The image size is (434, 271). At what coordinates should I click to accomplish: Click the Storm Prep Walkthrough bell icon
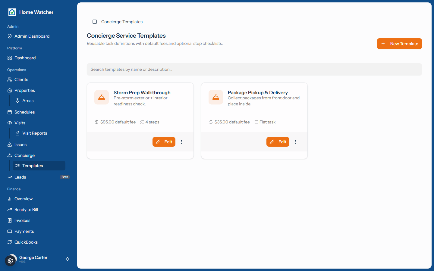click(x=102, y=97)
